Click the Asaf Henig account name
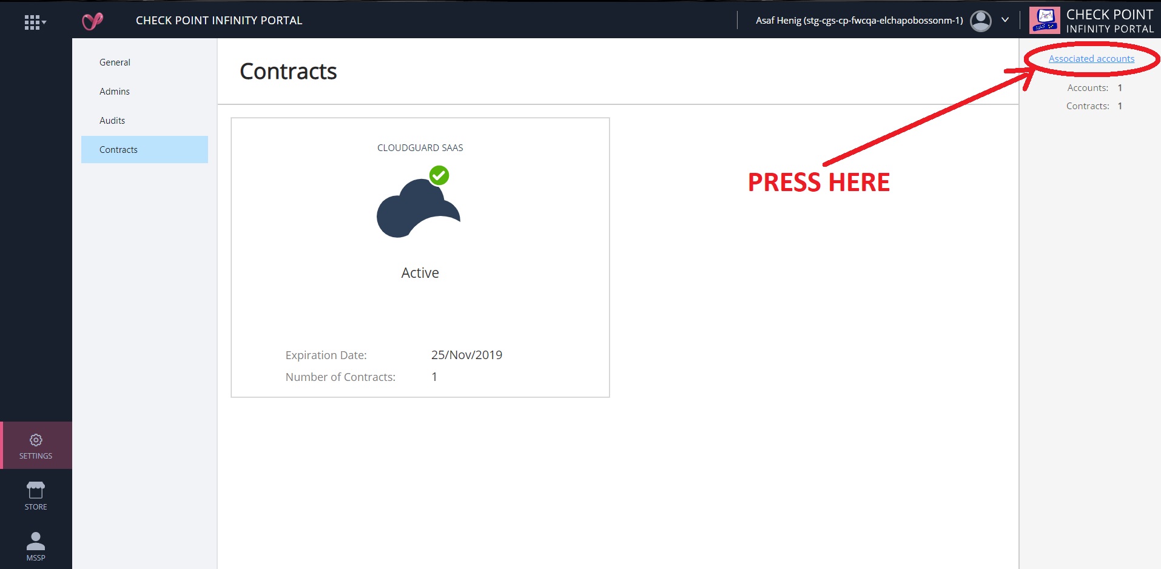This screenshot has height=569, width=1161. pyautogui.click(x=859, y=20)
